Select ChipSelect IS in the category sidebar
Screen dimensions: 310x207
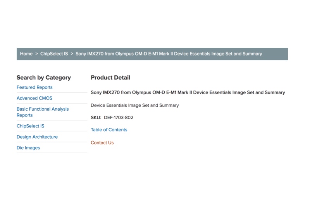click(30, 126)
